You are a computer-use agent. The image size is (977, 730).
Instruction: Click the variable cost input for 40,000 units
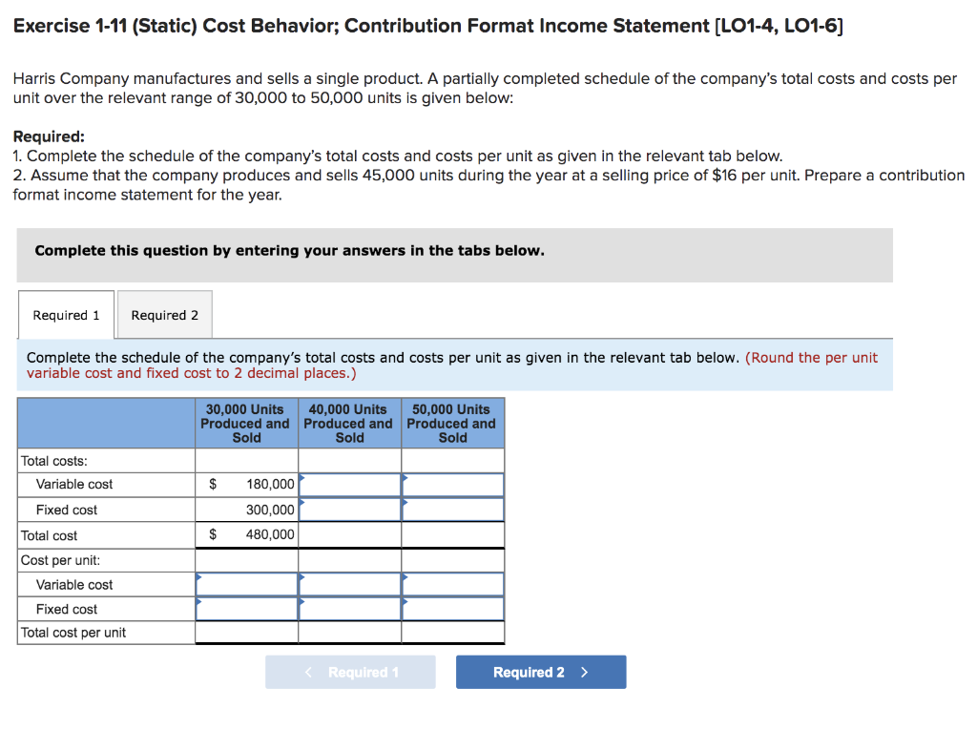[349, 484]
